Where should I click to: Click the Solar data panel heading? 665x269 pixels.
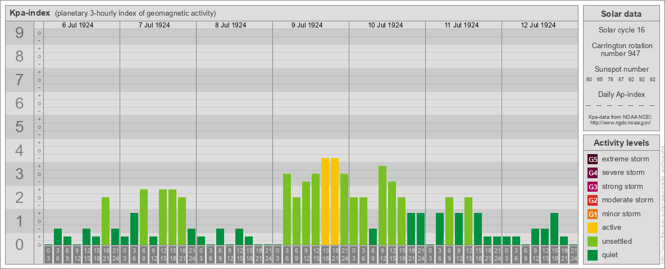[621, 14]
